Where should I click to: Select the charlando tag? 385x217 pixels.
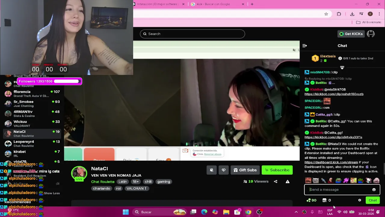(102, 188)
